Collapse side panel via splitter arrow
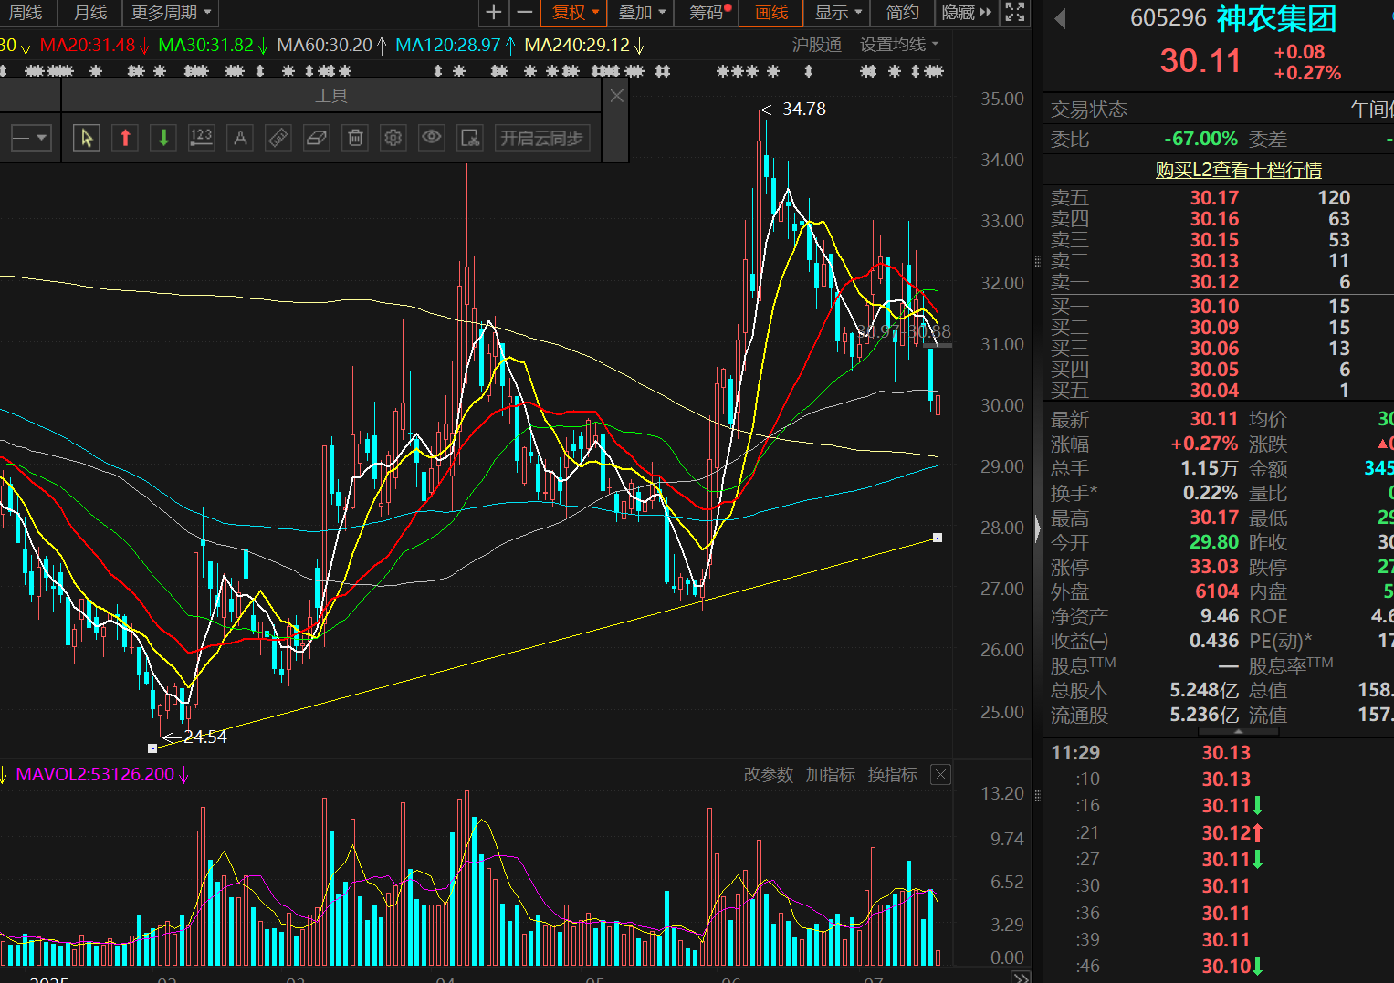Image resolution: width=1394 pixels, height=983 pixels. [1037, 528]
